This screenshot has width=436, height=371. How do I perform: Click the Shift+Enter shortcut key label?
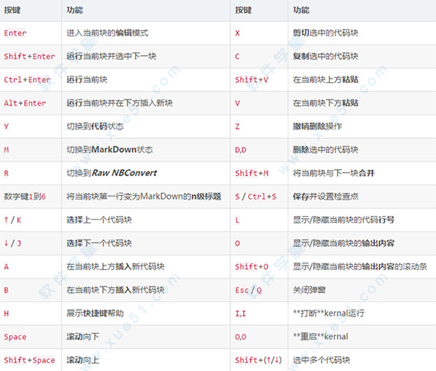(x=29, y=56)
